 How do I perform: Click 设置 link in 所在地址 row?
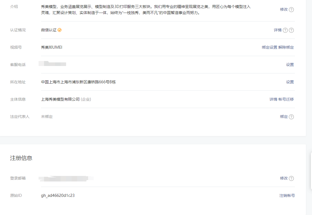click(x=290, y=82)
